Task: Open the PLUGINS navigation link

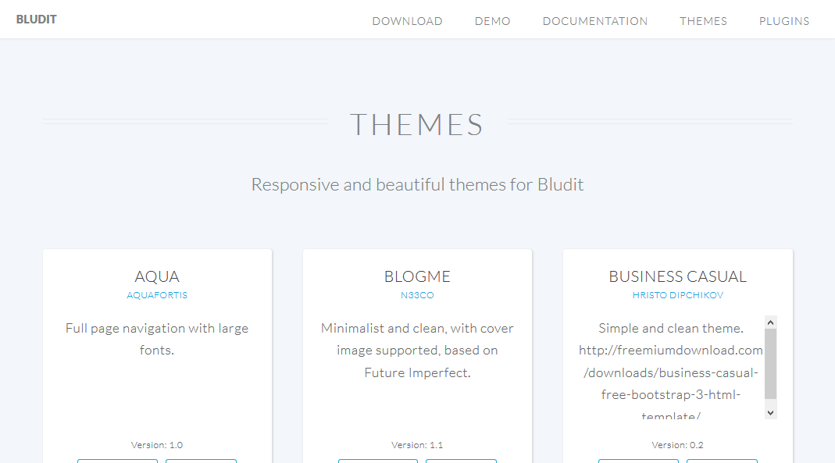Action: (783, 21)
